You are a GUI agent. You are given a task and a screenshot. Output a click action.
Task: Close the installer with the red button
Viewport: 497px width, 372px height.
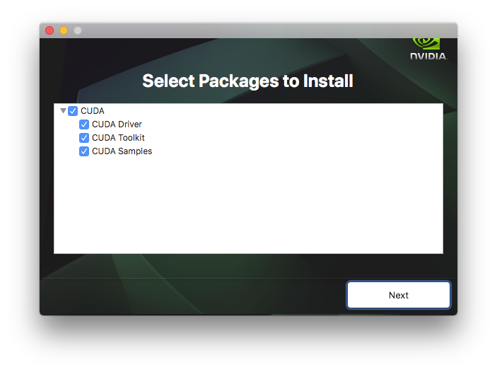coord(49,30)
